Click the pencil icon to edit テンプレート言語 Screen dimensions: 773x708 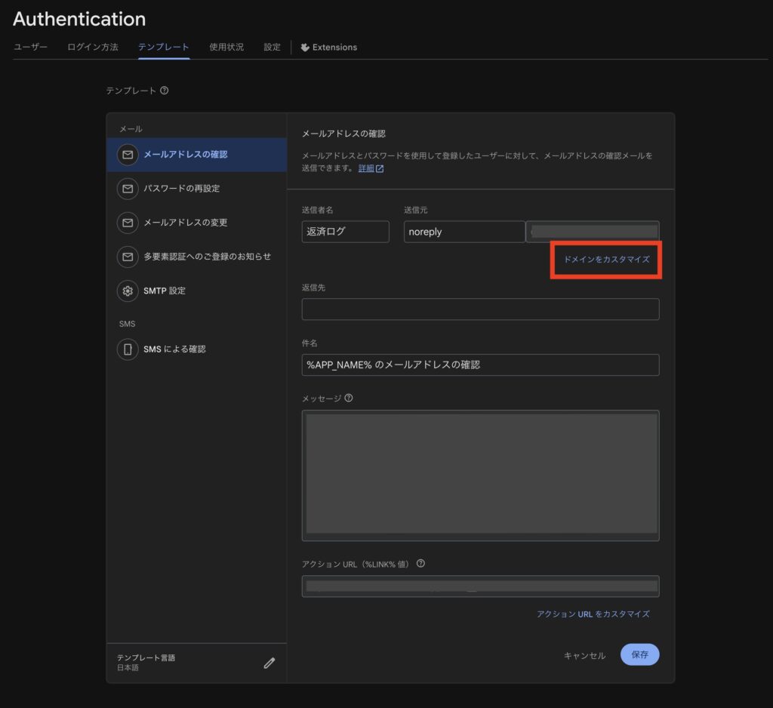(x=269, y=663)
